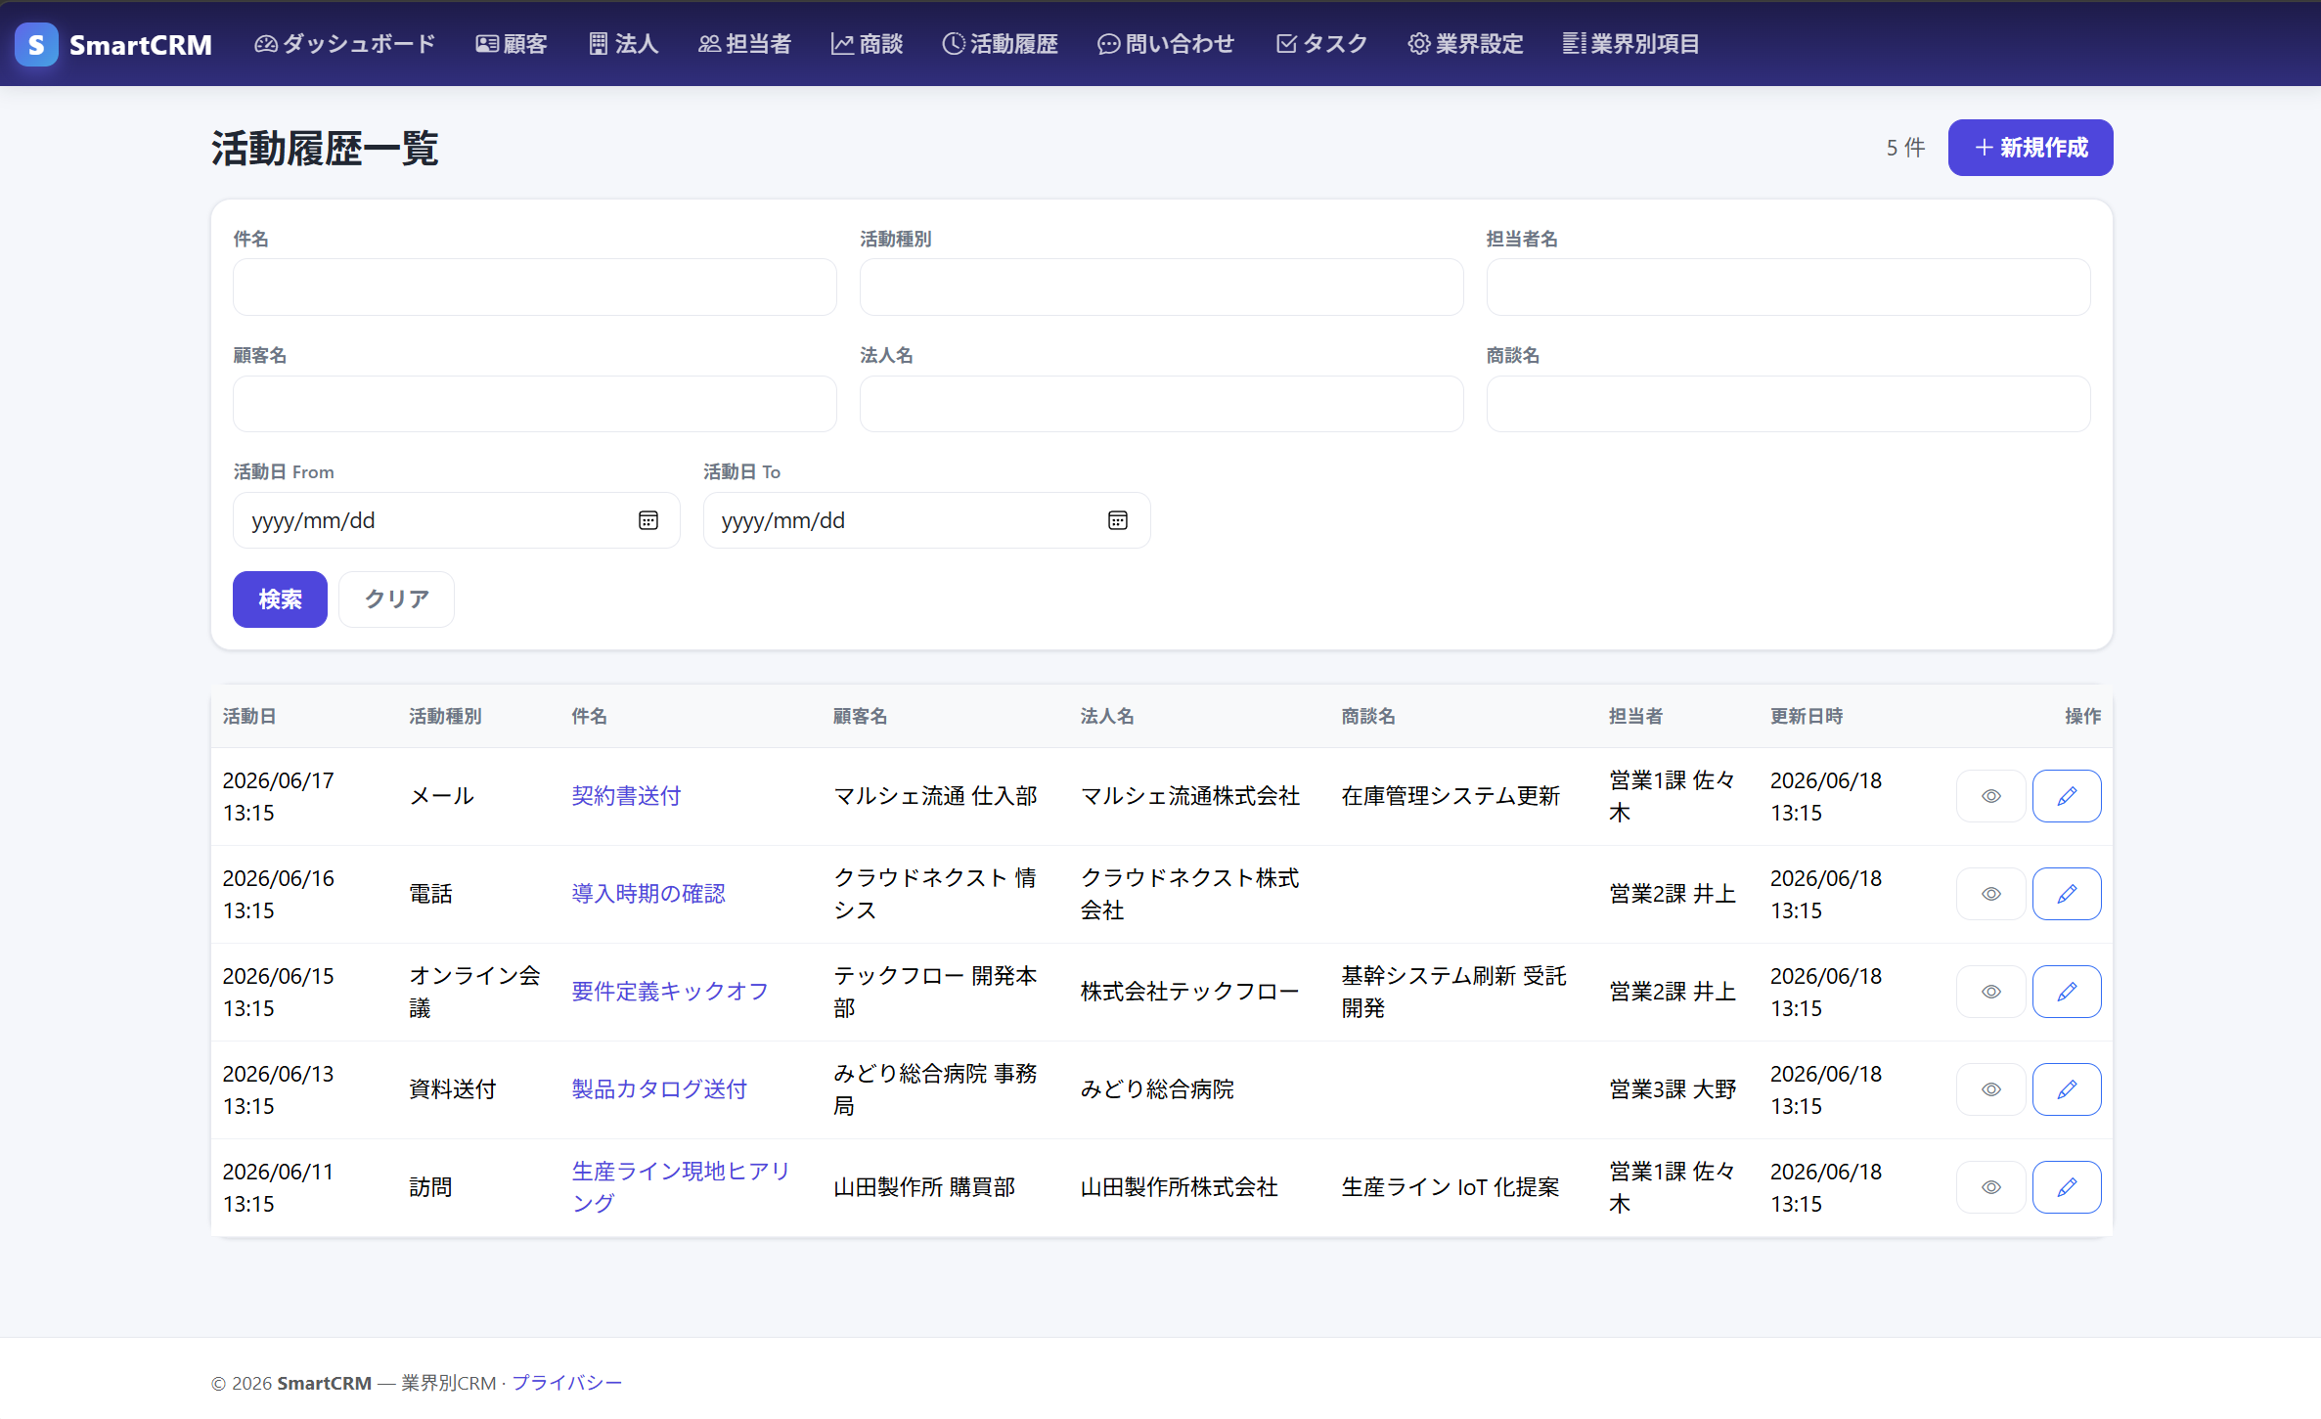Open the 製品カタログ送付 link

tap(658, 1089)
